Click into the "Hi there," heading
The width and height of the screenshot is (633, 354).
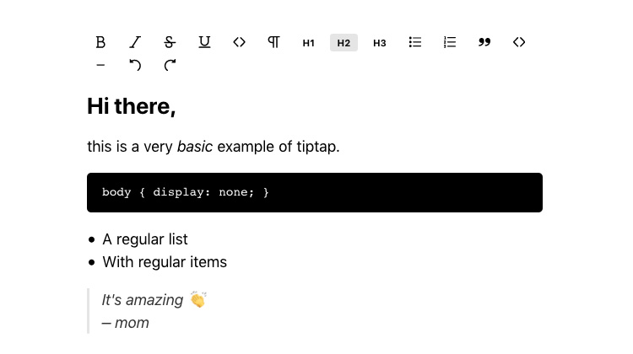coord(132,107)
